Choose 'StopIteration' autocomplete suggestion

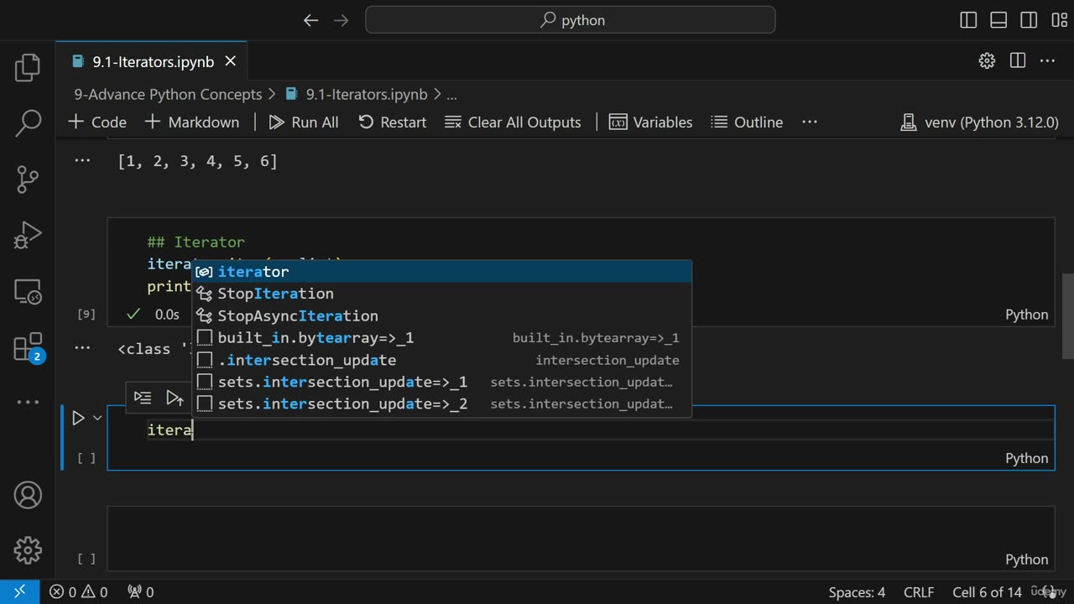[x=442, y=294]
